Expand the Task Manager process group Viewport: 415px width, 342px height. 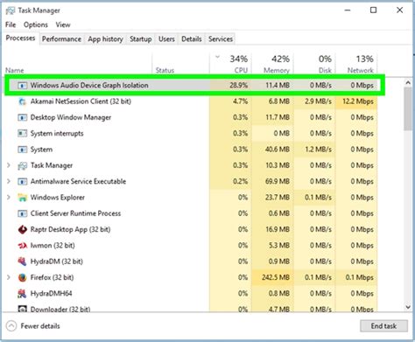[x=9, y=165]
